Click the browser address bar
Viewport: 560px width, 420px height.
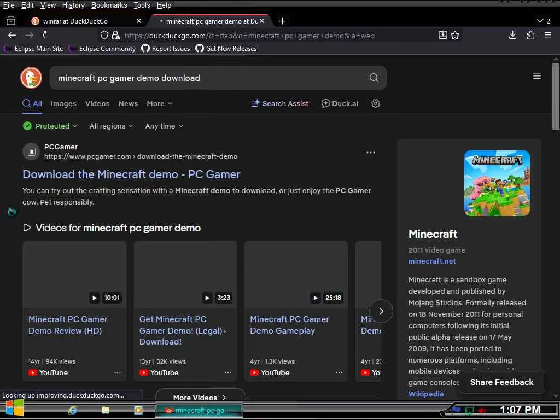pyautogui.click(x=278, y=36)
